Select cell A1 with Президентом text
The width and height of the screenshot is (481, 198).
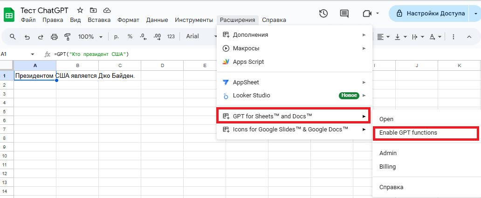point(35,75)
